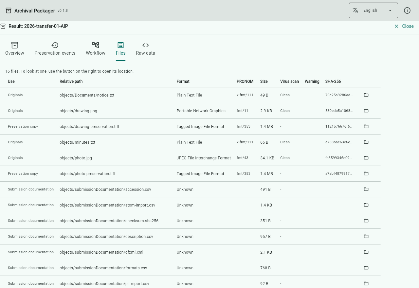Open folder location for dfxml.xml

click(x=366, y=252)
